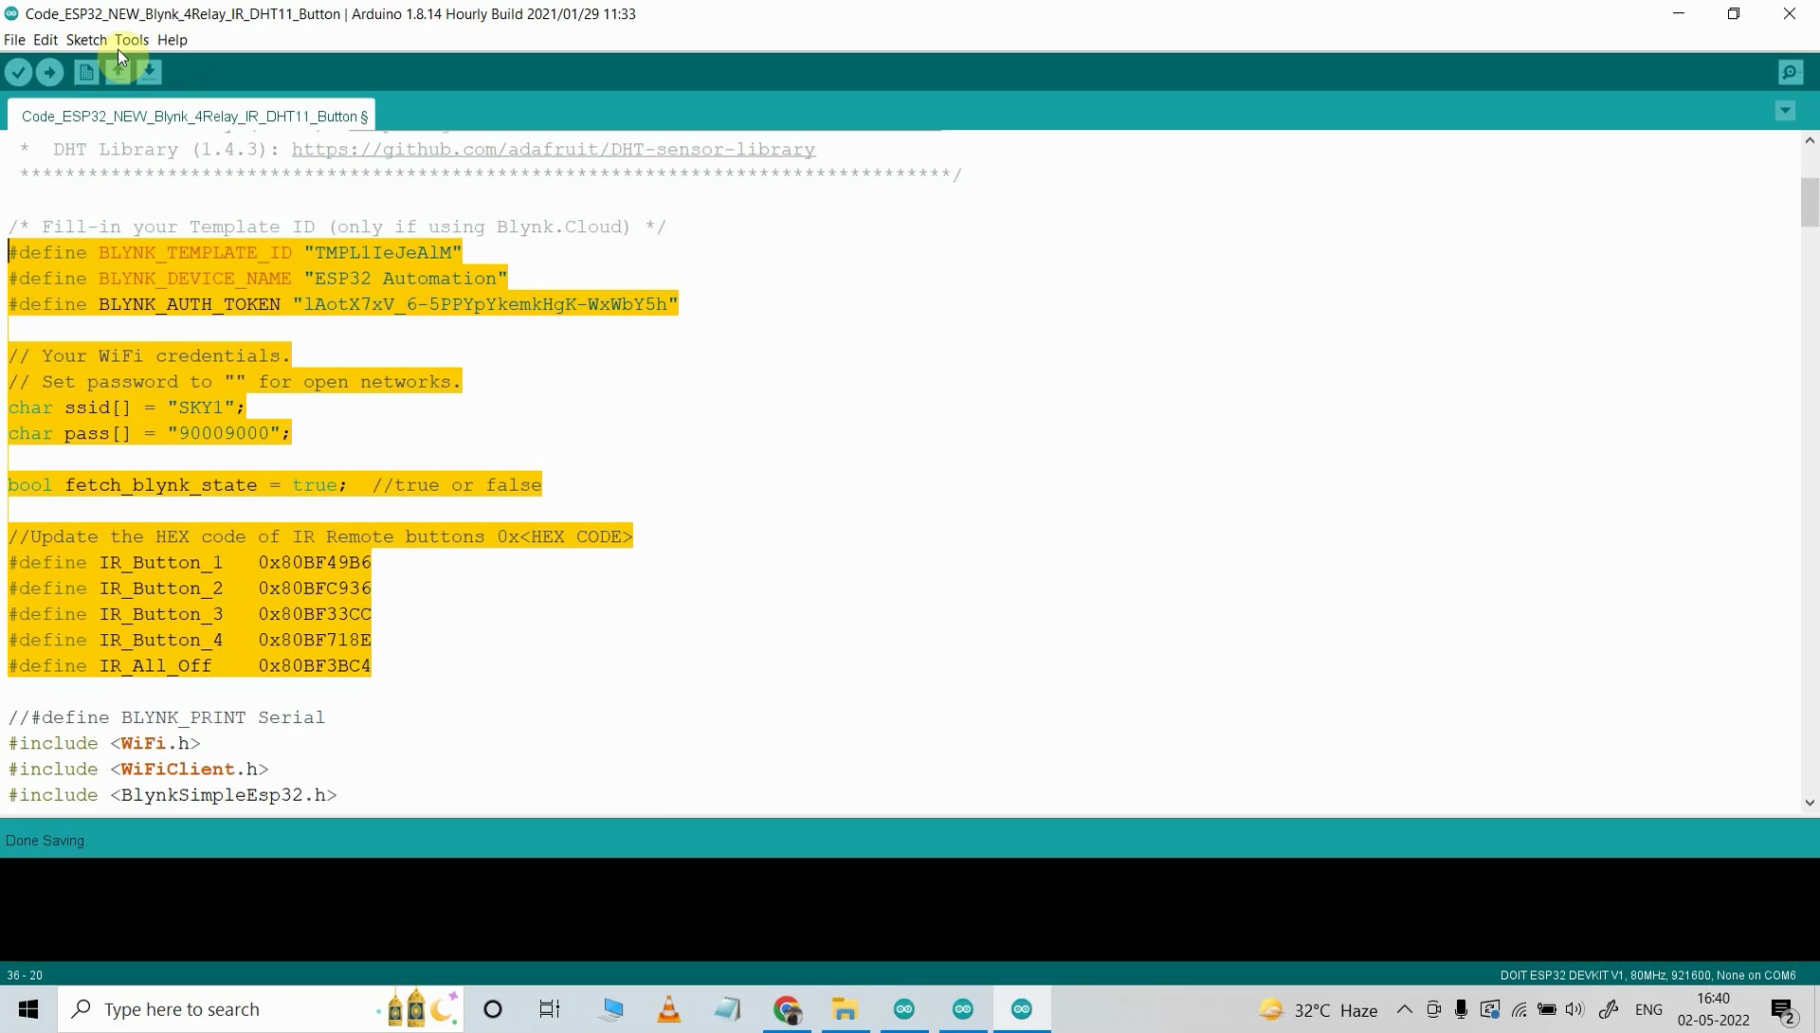Click the "Your WiFi credentials" comment
The height and width of the screenshot is (1033, 1820).
coord(150,356)
